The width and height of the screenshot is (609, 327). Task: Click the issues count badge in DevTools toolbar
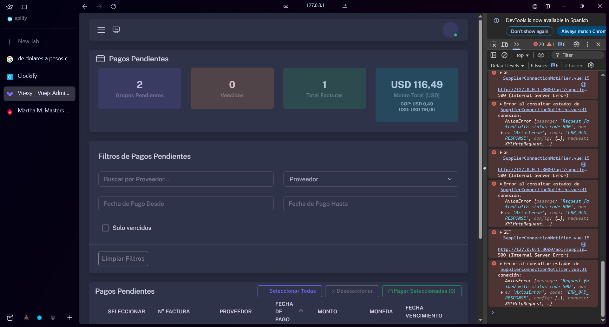(x=562, y=44)
